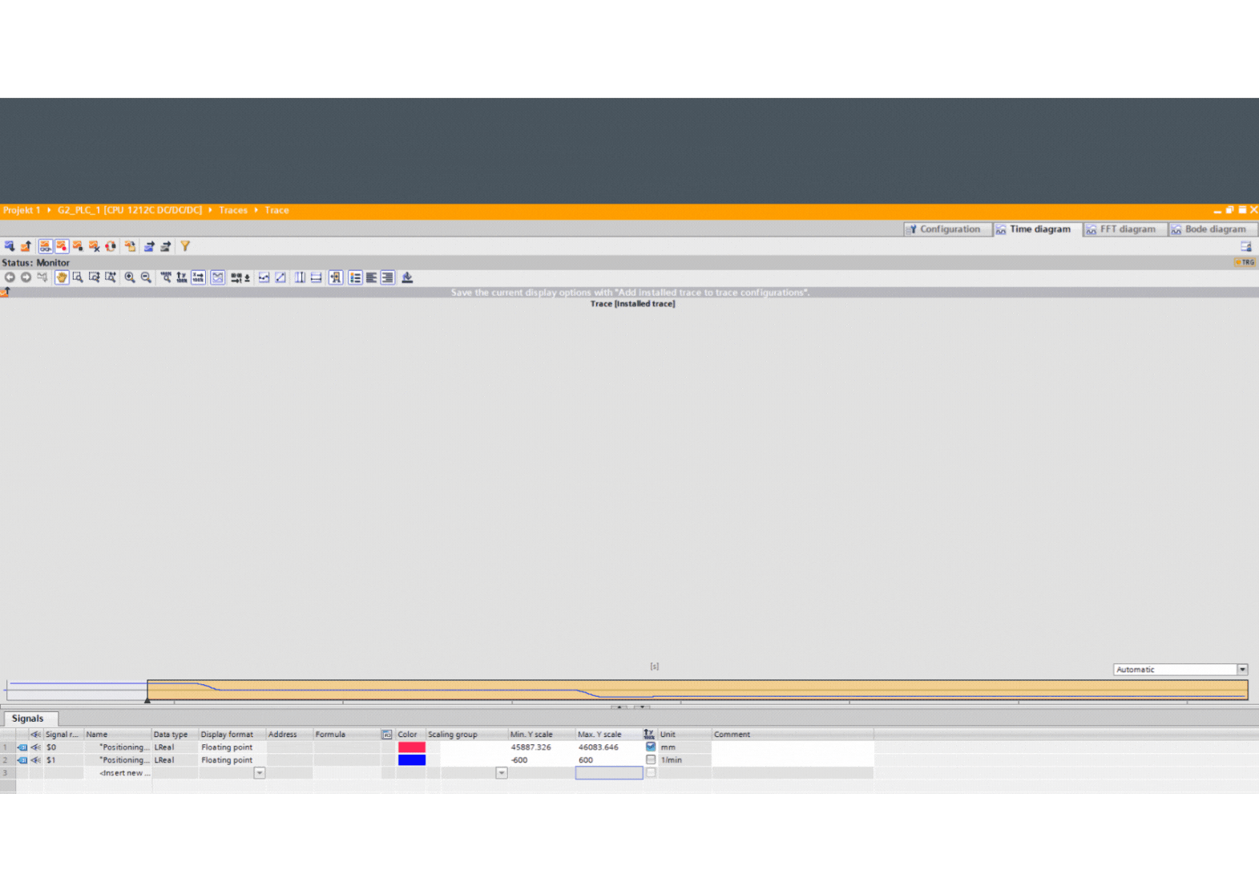
Task: Toggle the speaker icon of signal $1
Action: [x=35, y=760]
